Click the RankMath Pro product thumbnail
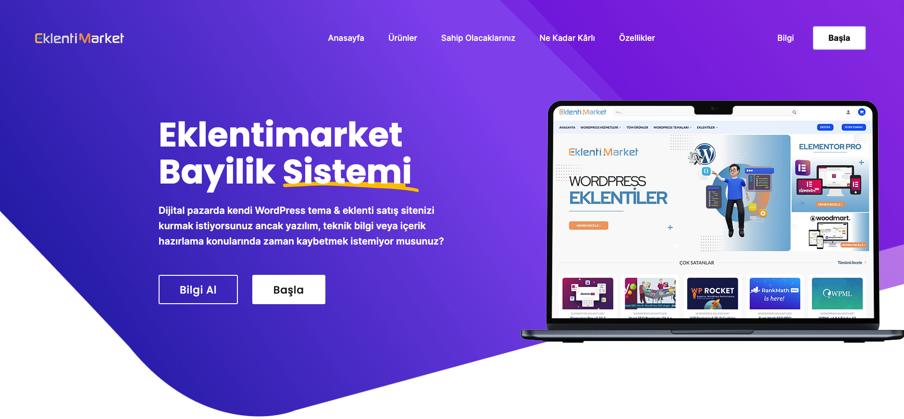Screen dimensions: 904x419 coord(775,294)
